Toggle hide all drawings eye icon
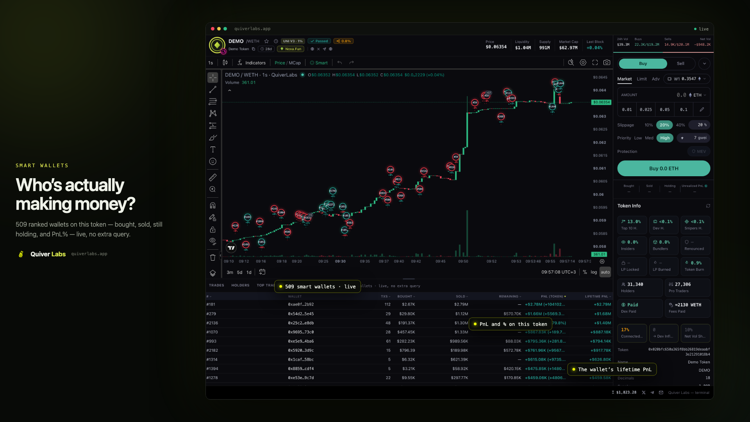Screen dimensions: 750x422 point(212,241)
